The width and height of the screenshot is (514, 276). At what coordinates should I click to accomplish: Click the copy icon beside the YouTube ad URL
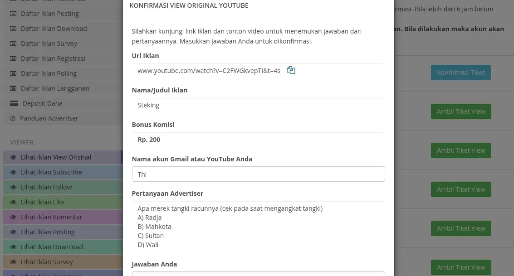pos(291,70)
